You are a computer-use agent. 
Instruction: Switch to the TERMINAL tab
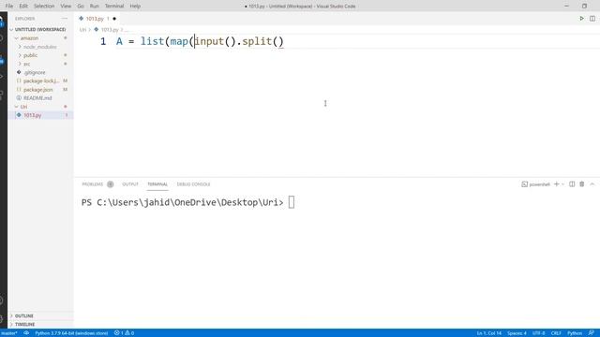157,184
